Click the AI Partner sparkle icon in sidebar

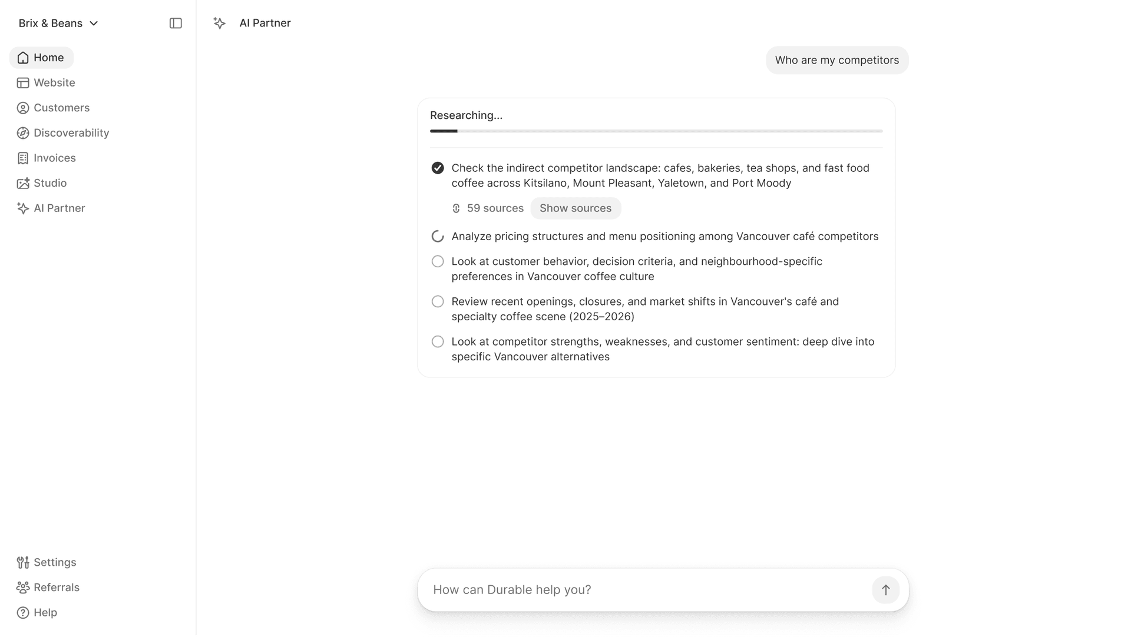(x=23, y=208)
